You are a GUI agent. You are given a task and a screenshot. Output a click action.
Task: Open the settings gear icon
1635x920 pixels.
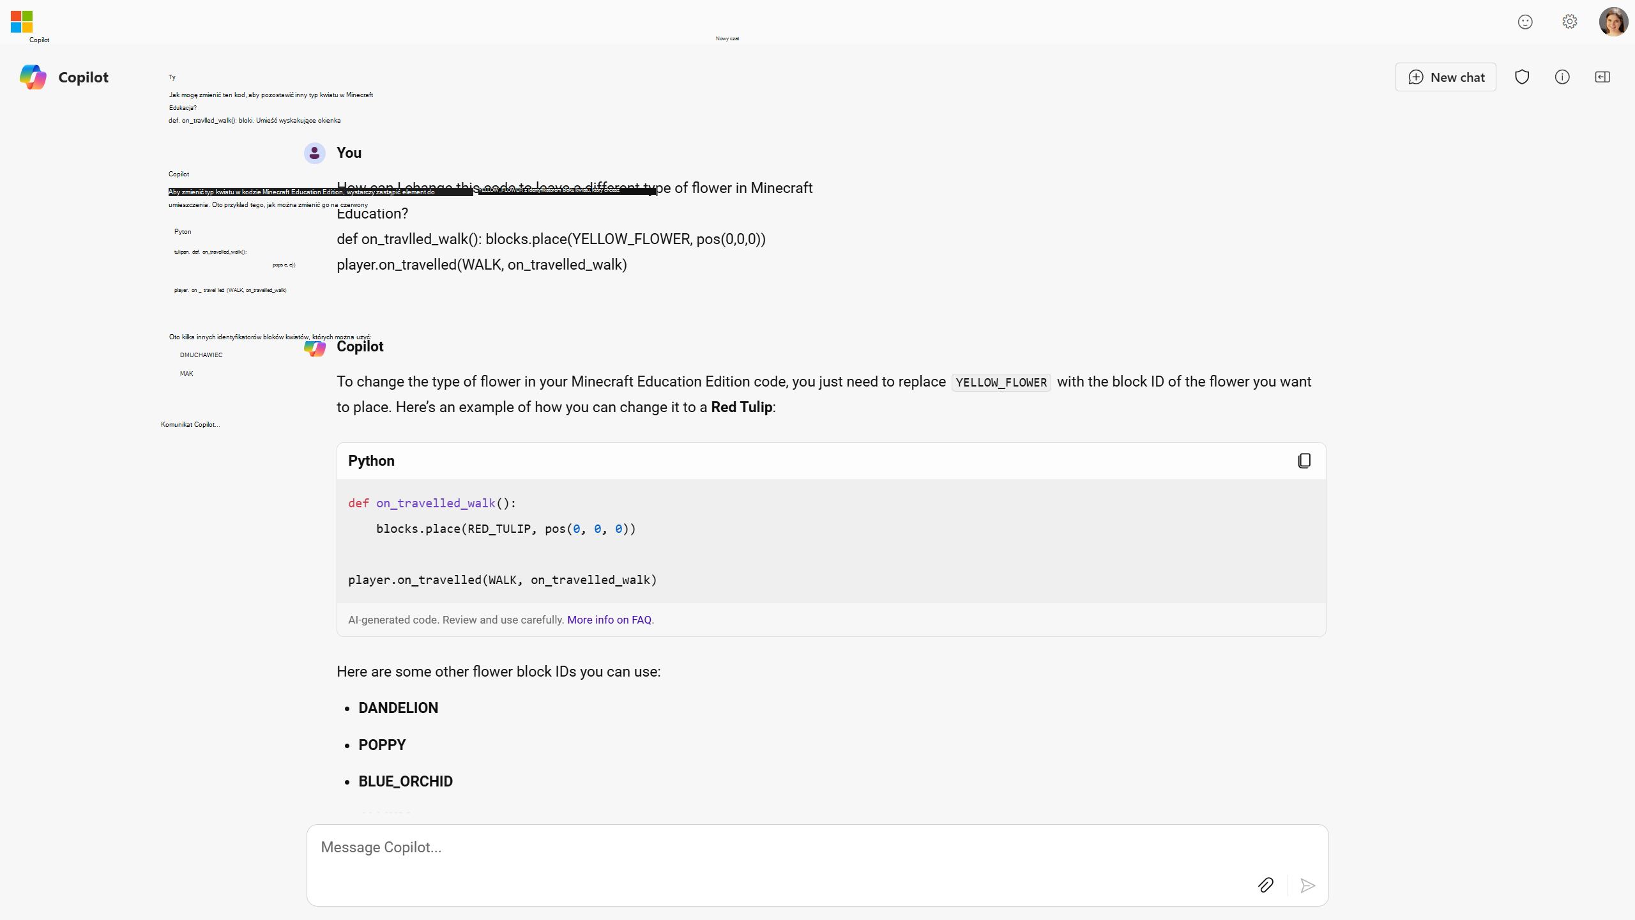tap(1569, 22)
